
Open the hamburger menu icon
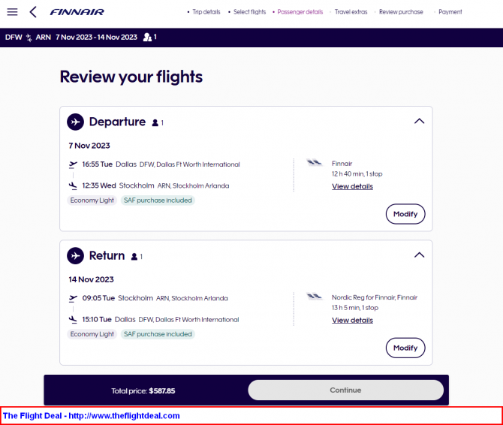[x=12, y=12]
